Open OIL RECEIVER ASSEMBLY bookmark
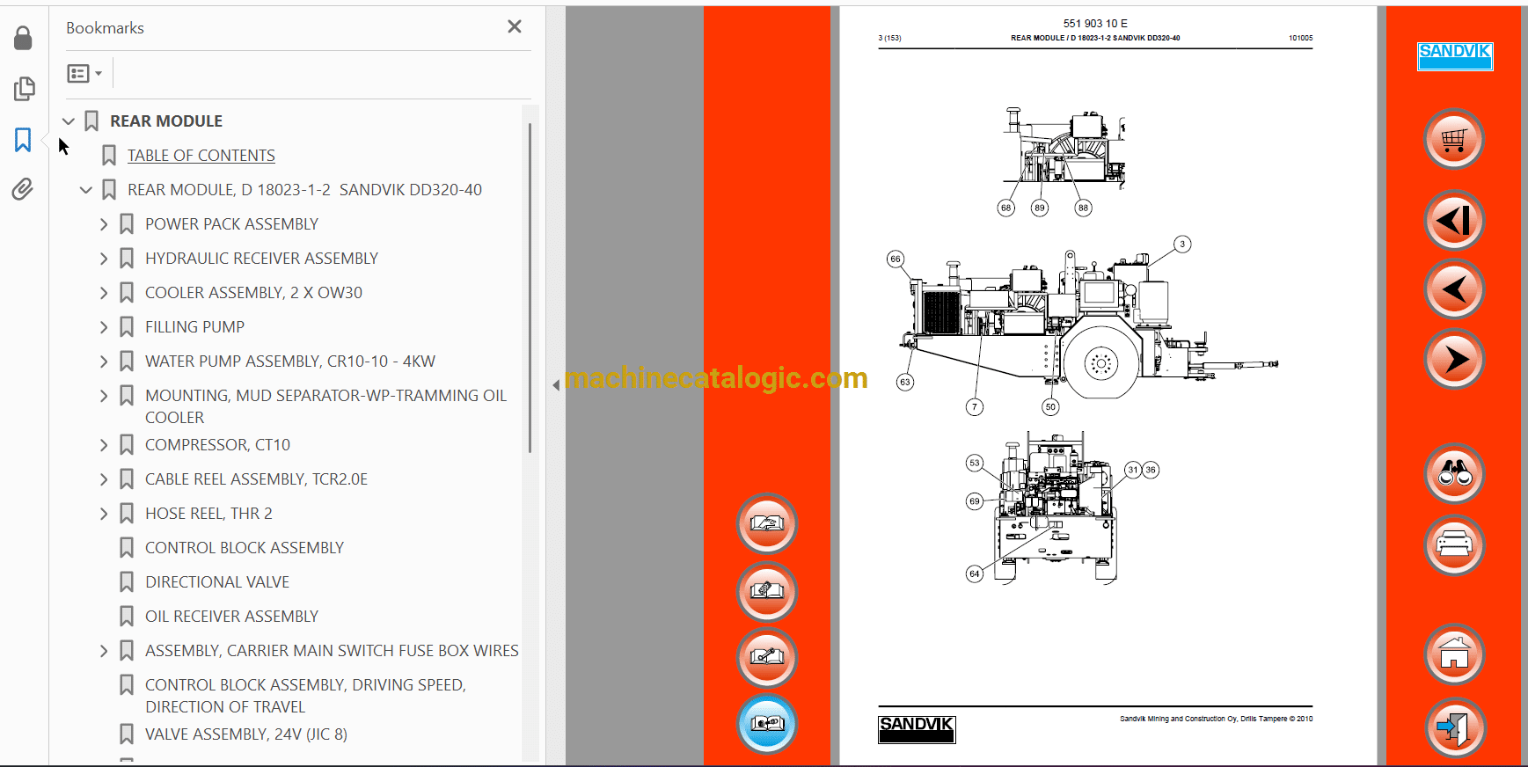The width and height of the screenshot is (1528, 767). pyautogui.click(x=231, y=617)
